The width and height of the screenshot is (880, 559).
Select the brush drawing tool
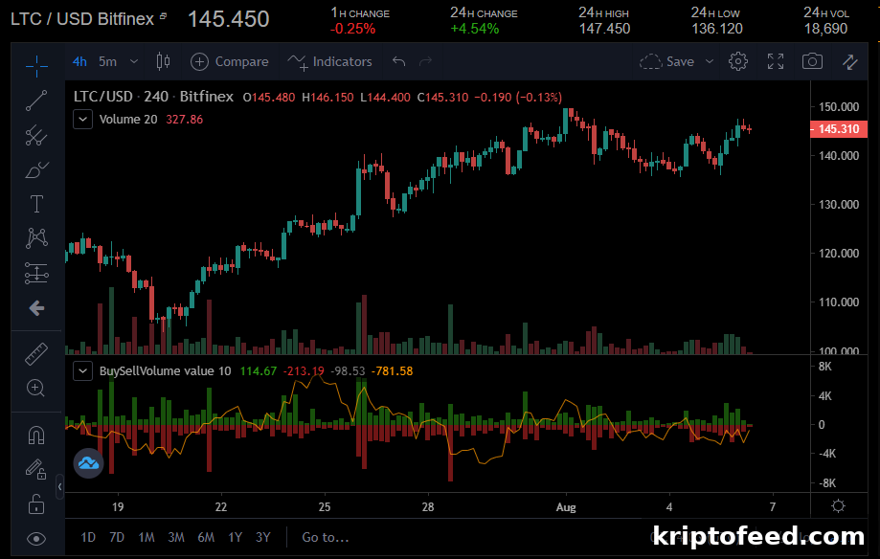pyautogui.click(x=36, y=169)
